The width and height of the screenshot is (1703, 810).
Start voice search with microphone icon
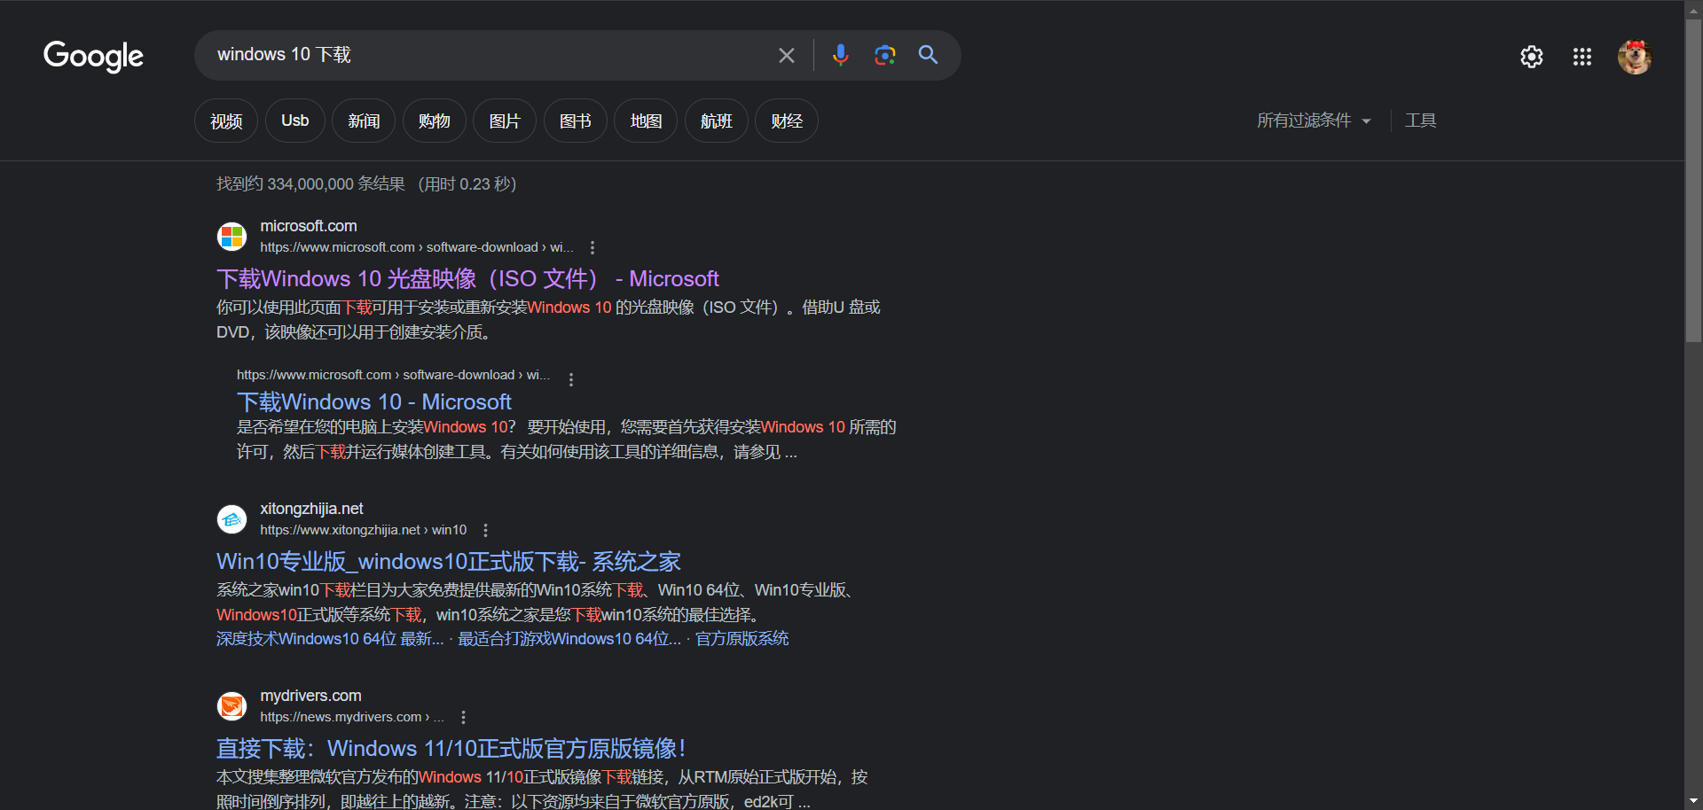click(x=840, y=55)
